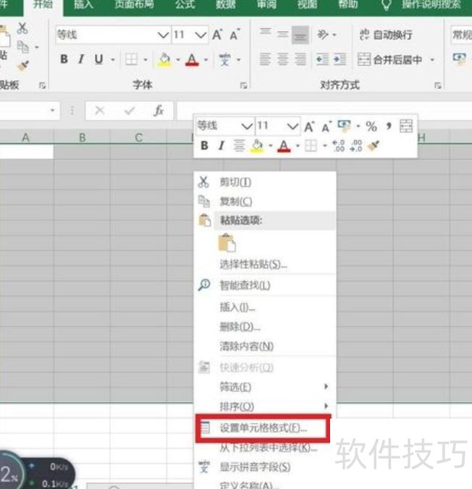Click mini toolbar Italic button
472x489 pixels.
(x=222, y=146)
